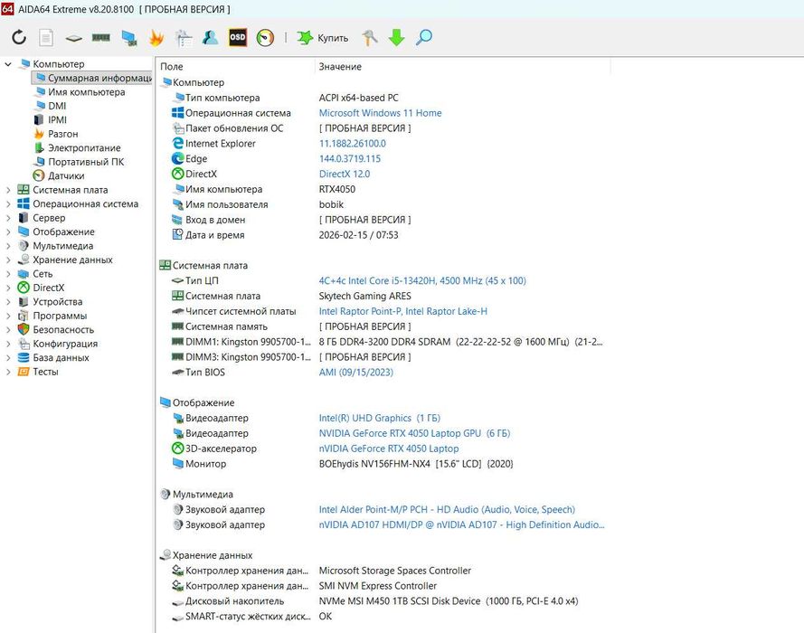The height and width of the screenshot is (633, 804).
Task: Launch the flame stability test icon
Action: [x=156, y=37]
